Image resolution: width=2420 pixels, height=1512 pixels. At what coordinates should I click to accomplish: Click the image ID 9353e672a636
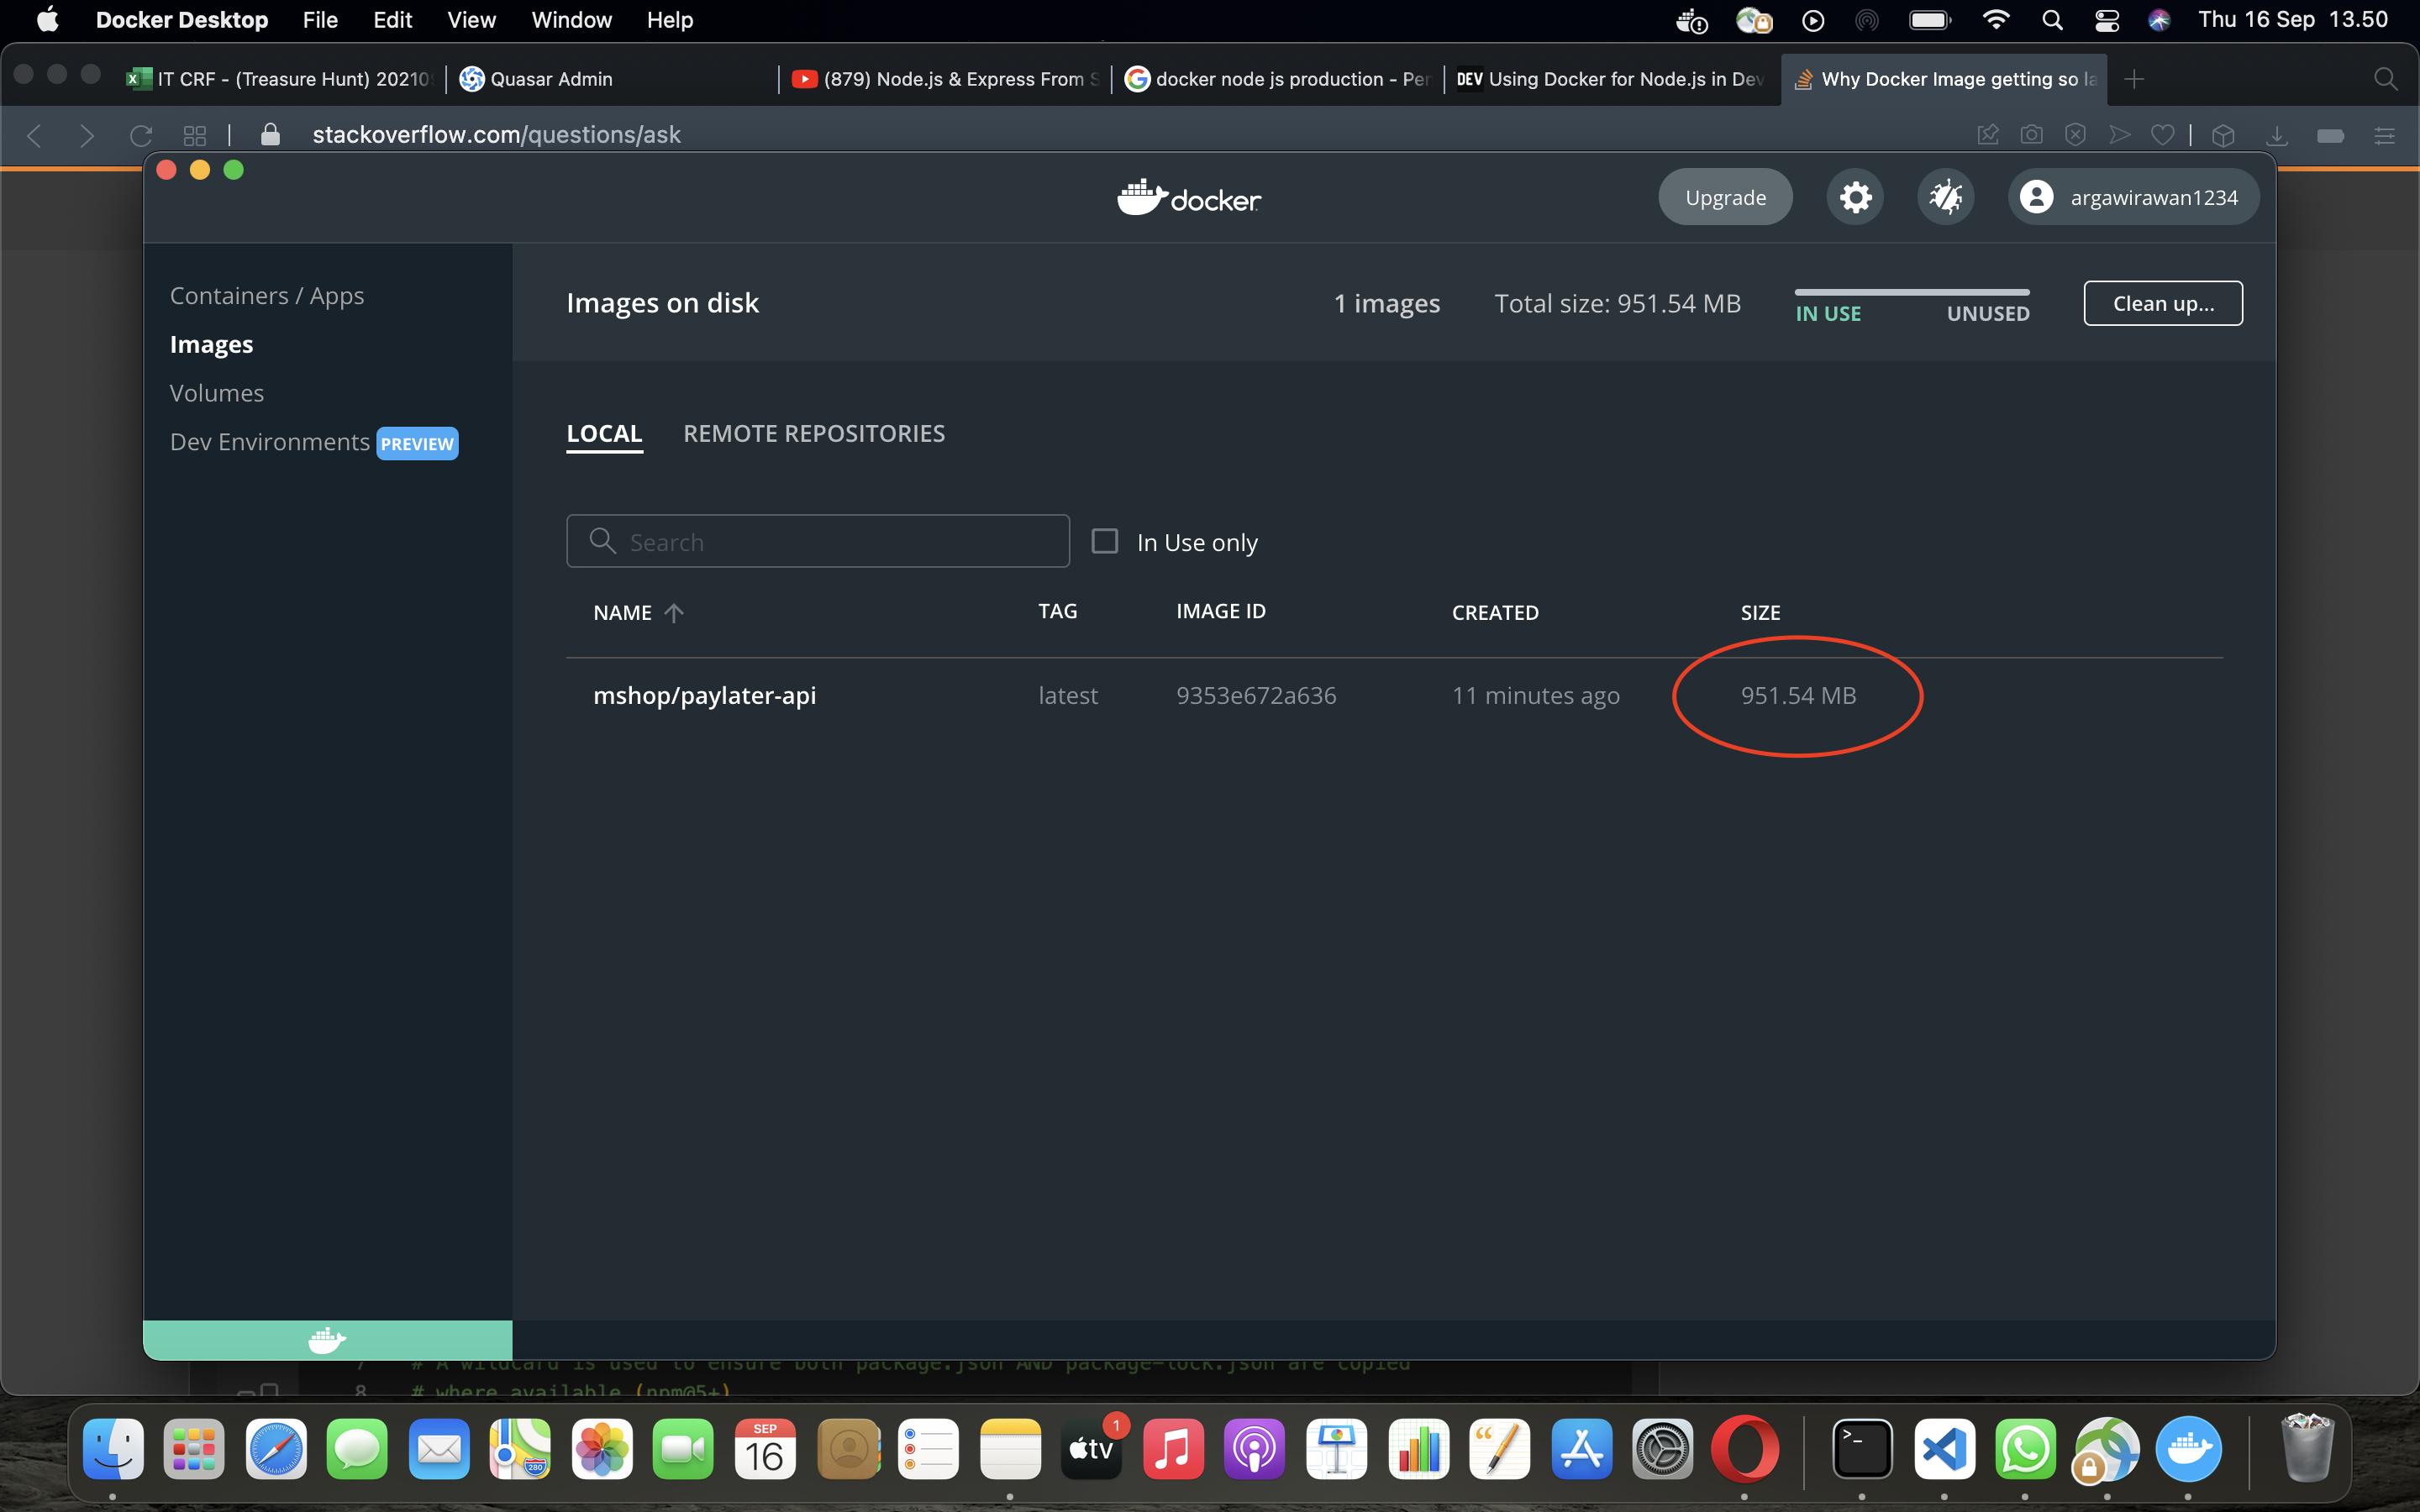(x=1256, y=695)
